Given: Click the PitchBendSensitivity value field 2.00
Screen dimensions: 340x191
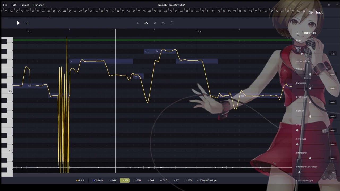Looking at the screenshot, I should [333, 172].
